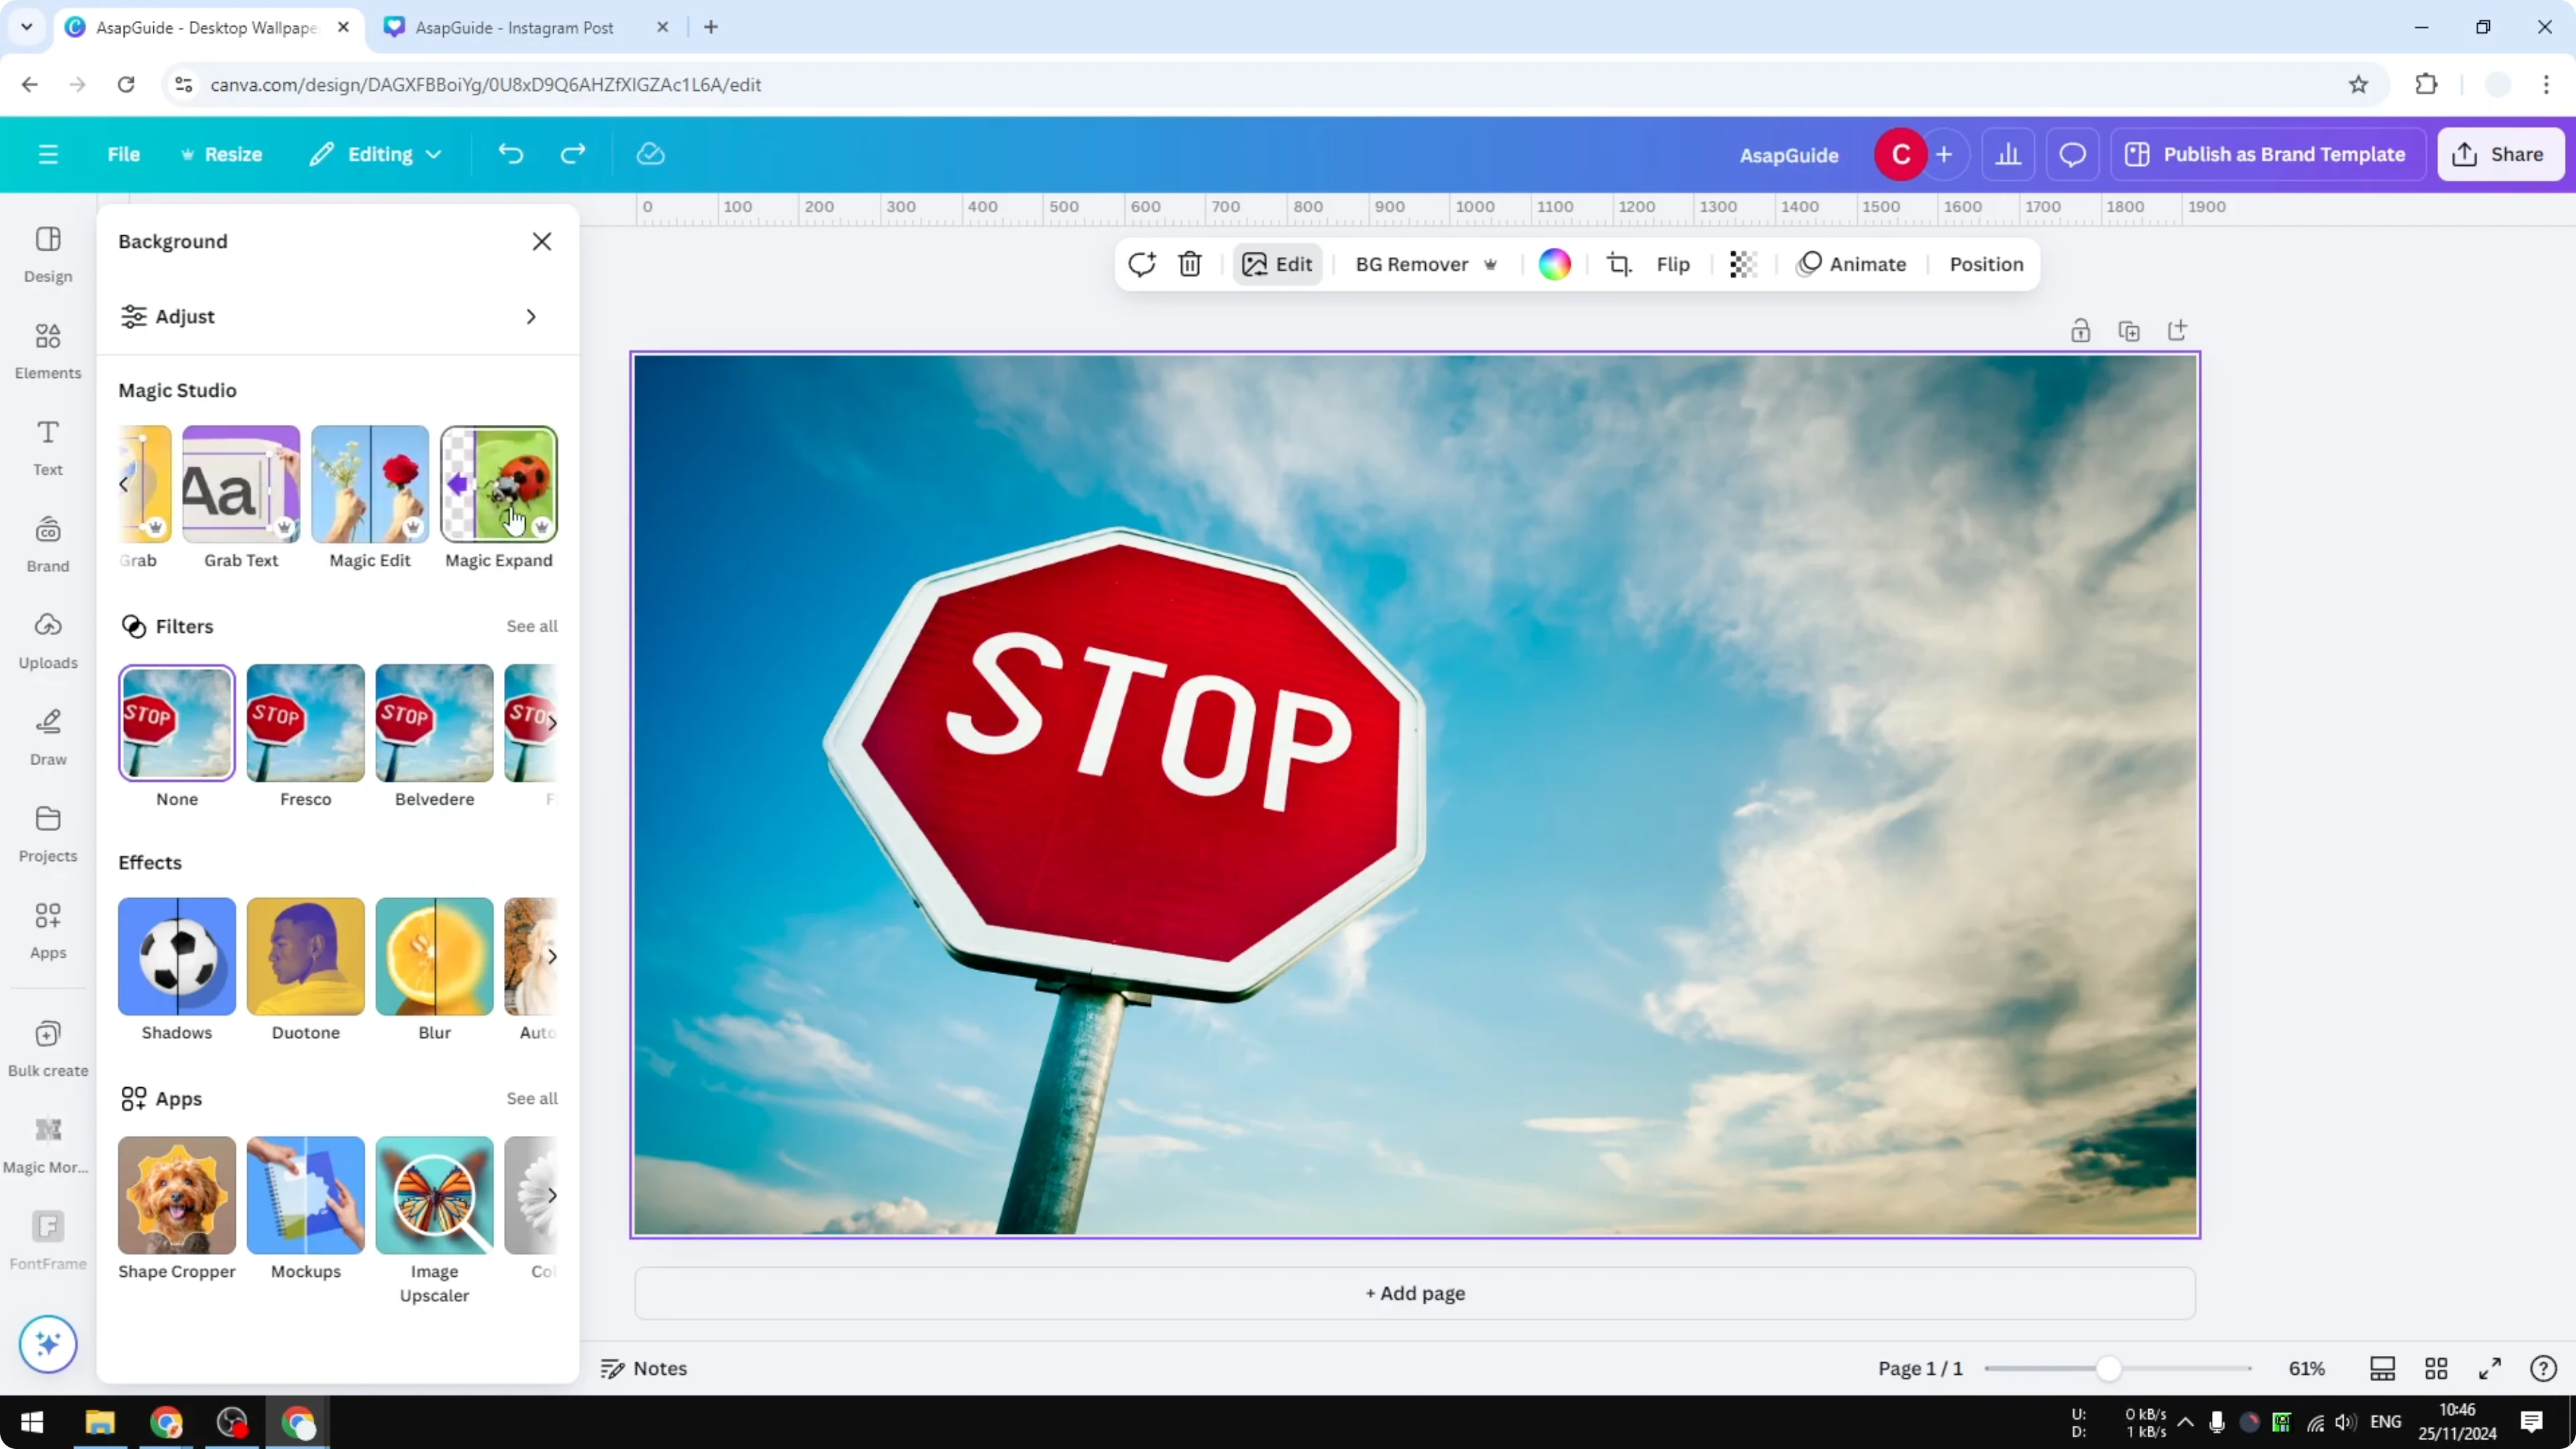
Task: Undo the last action
Action: (x=510, y=153)
